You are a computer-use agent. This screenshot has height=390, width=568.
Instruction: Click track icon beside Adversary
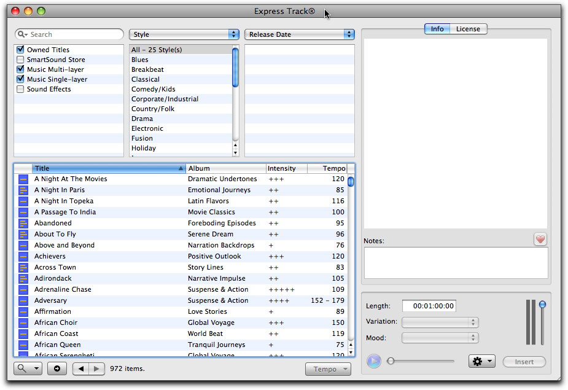[x=23, y=300]
